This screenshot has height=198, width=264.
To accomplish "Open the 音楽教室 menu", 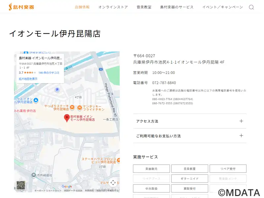I will tap(144, 7).
